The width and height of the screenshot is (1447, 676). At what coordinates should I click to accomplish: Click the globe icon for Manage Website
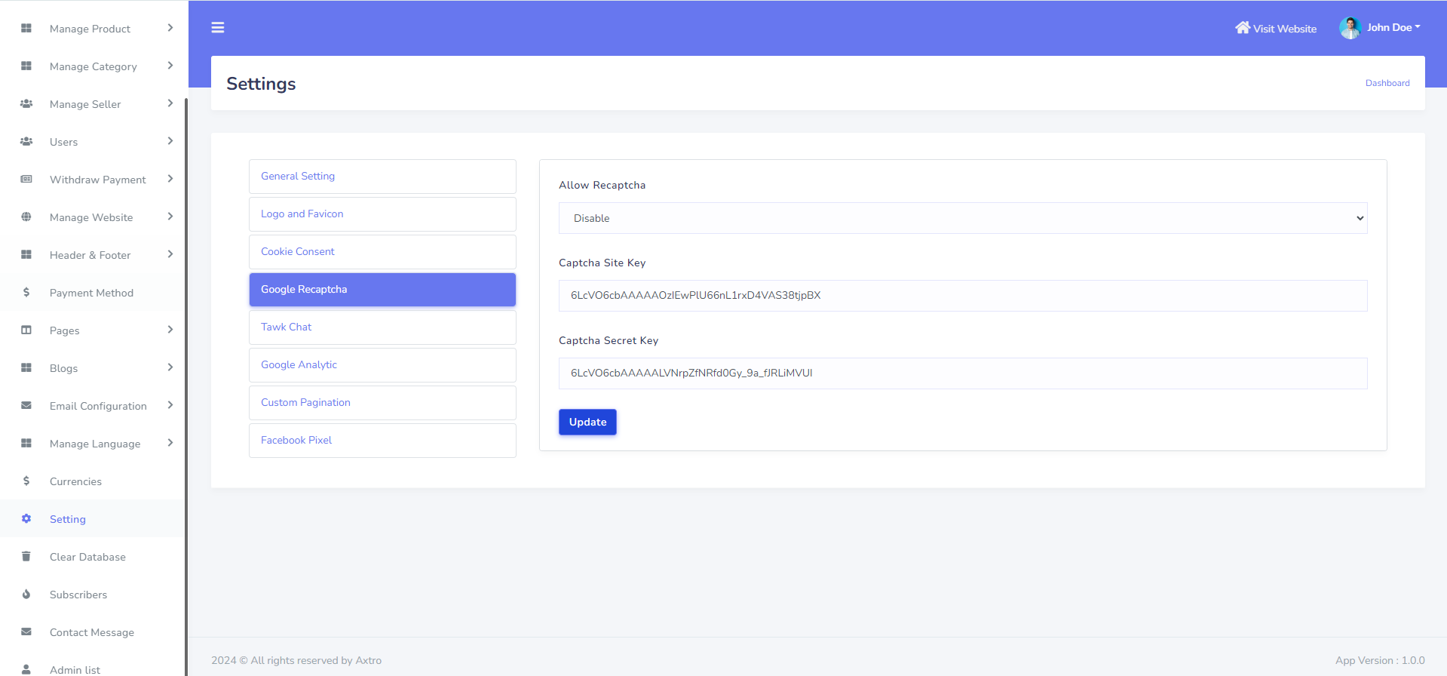26,217
